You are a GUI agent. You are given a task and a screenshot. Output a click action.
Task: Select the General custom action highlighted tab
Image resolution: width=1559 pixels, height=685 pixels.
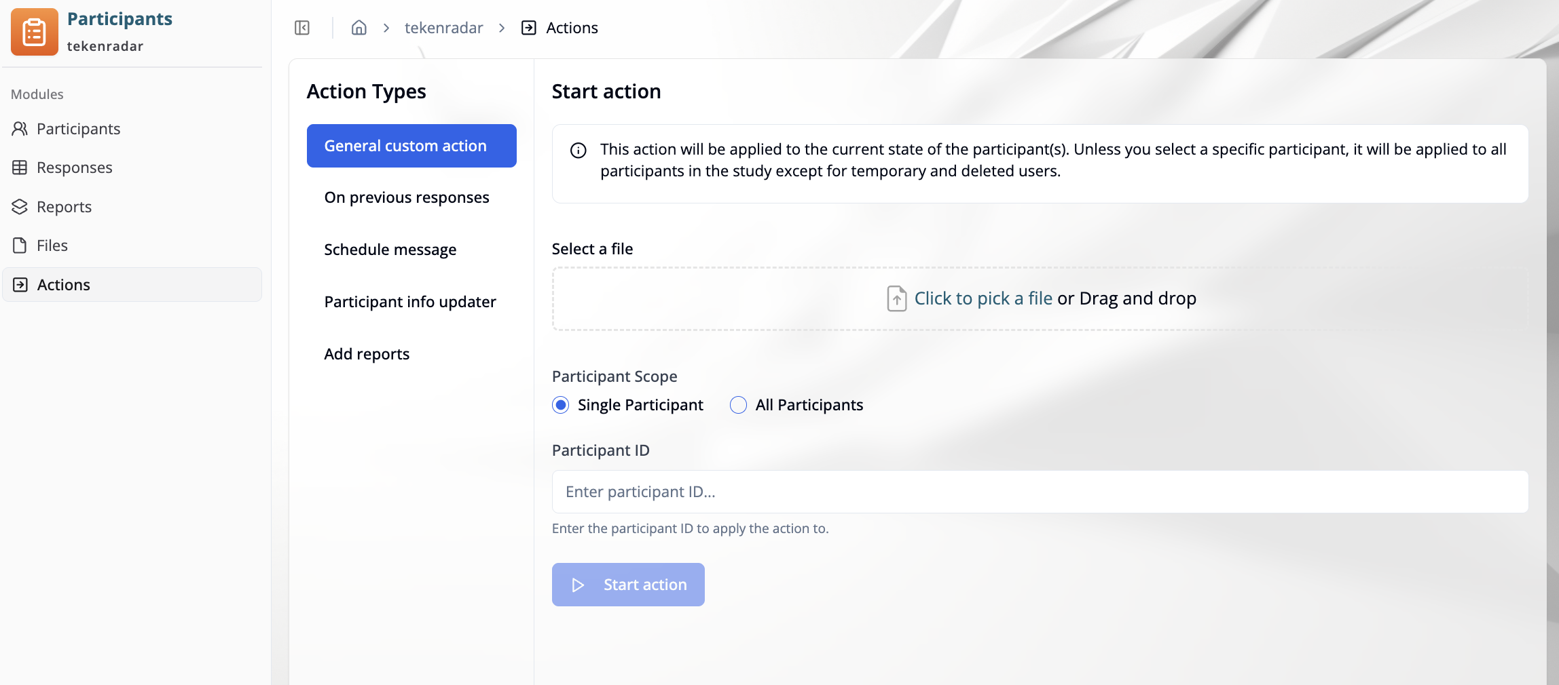(x=411, y=145)
